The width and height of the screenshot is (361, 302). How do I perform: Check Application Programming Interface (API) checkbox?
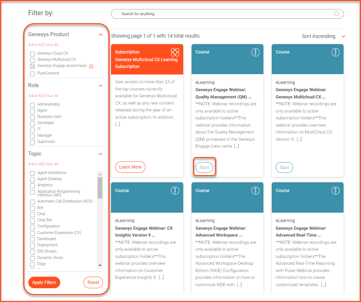[32, 192]
